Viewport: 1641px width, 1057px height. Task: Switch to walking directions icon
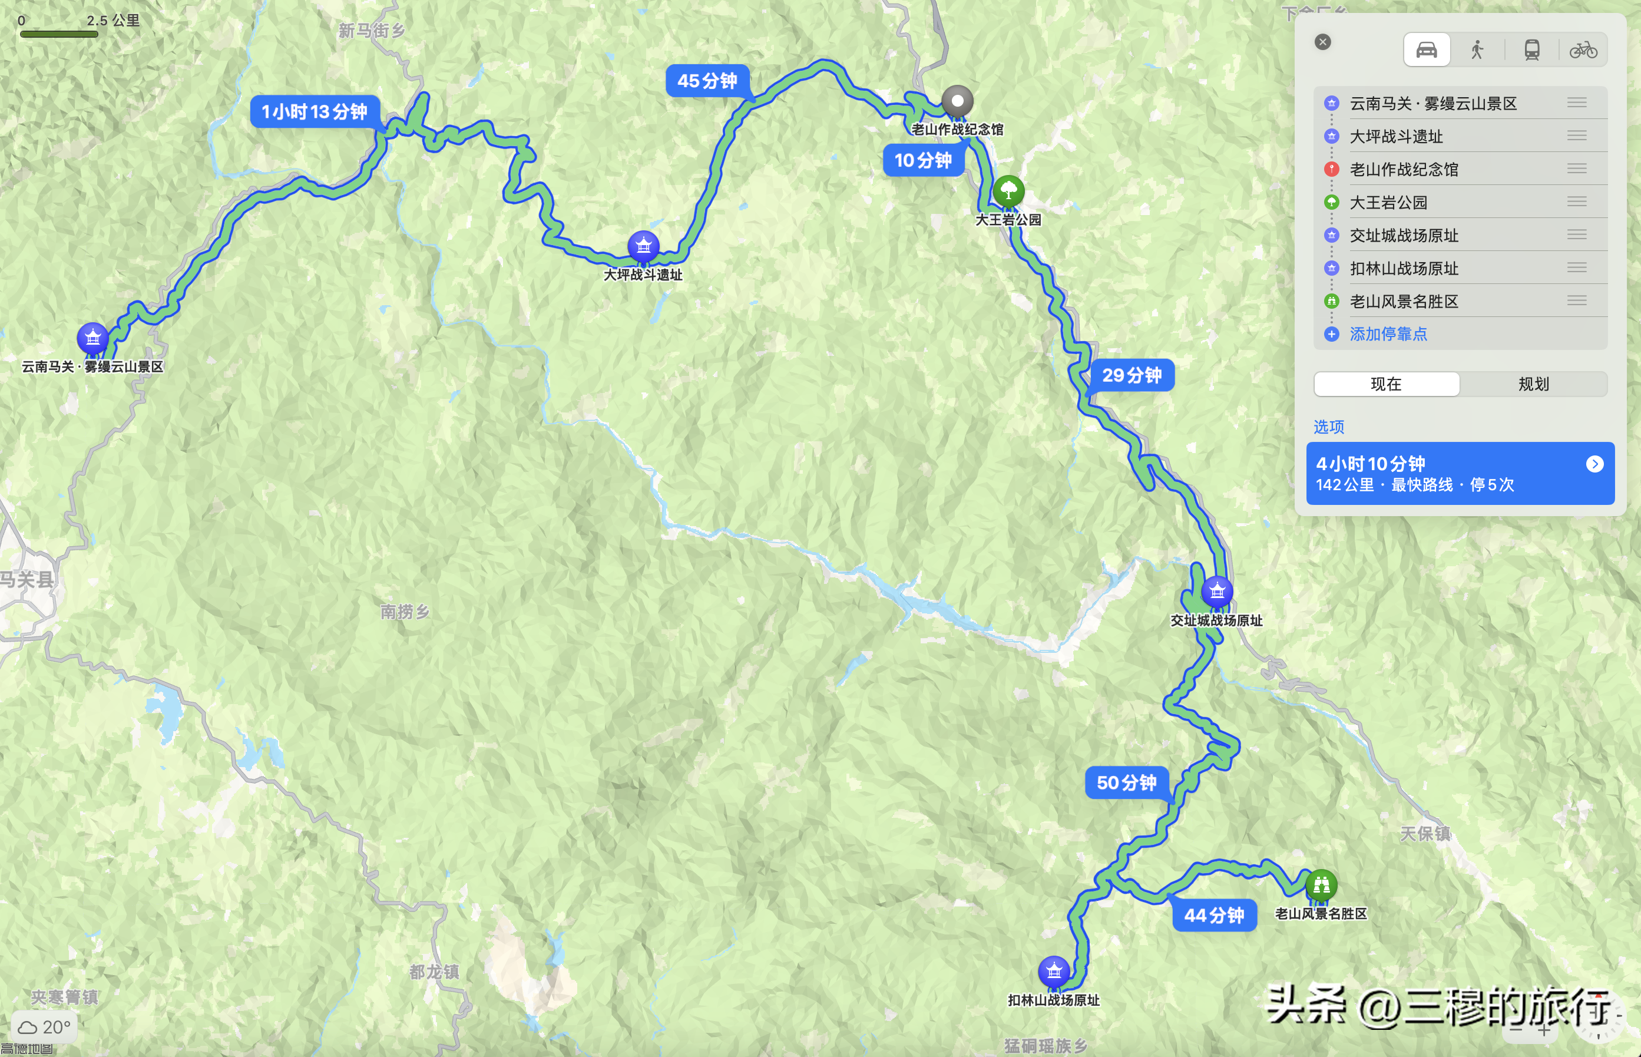pos(1477,50)
